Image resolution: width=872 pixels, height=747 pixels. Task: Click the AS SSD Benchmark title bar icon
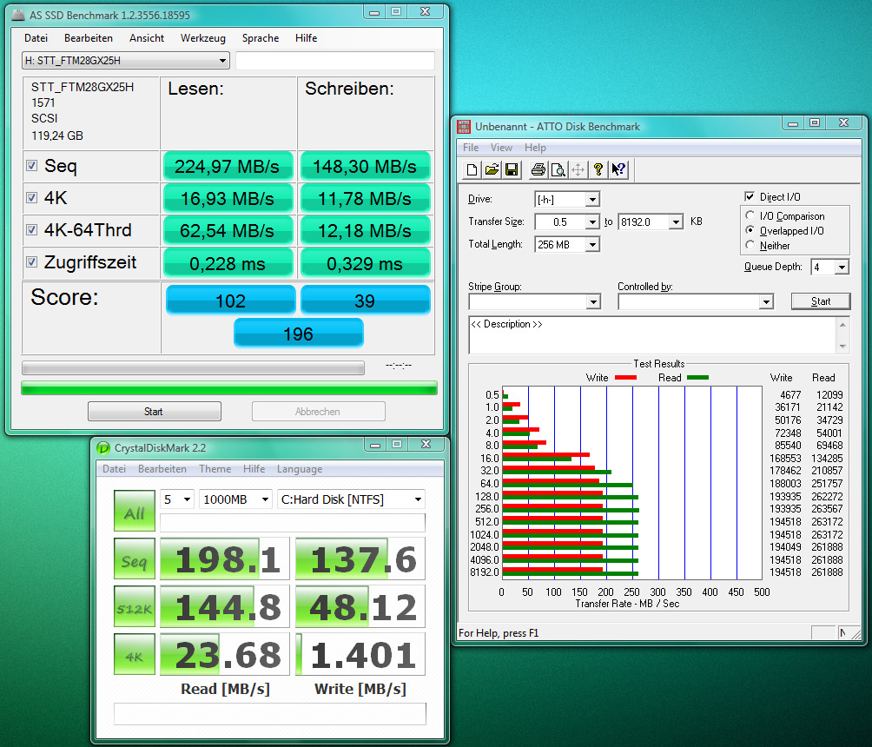click(18, 15)
